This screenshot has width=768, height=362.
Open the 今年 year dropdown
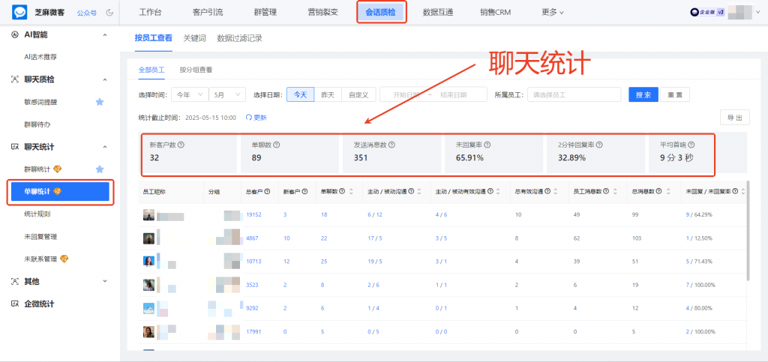pyautogui.click(x=187, y=94)
